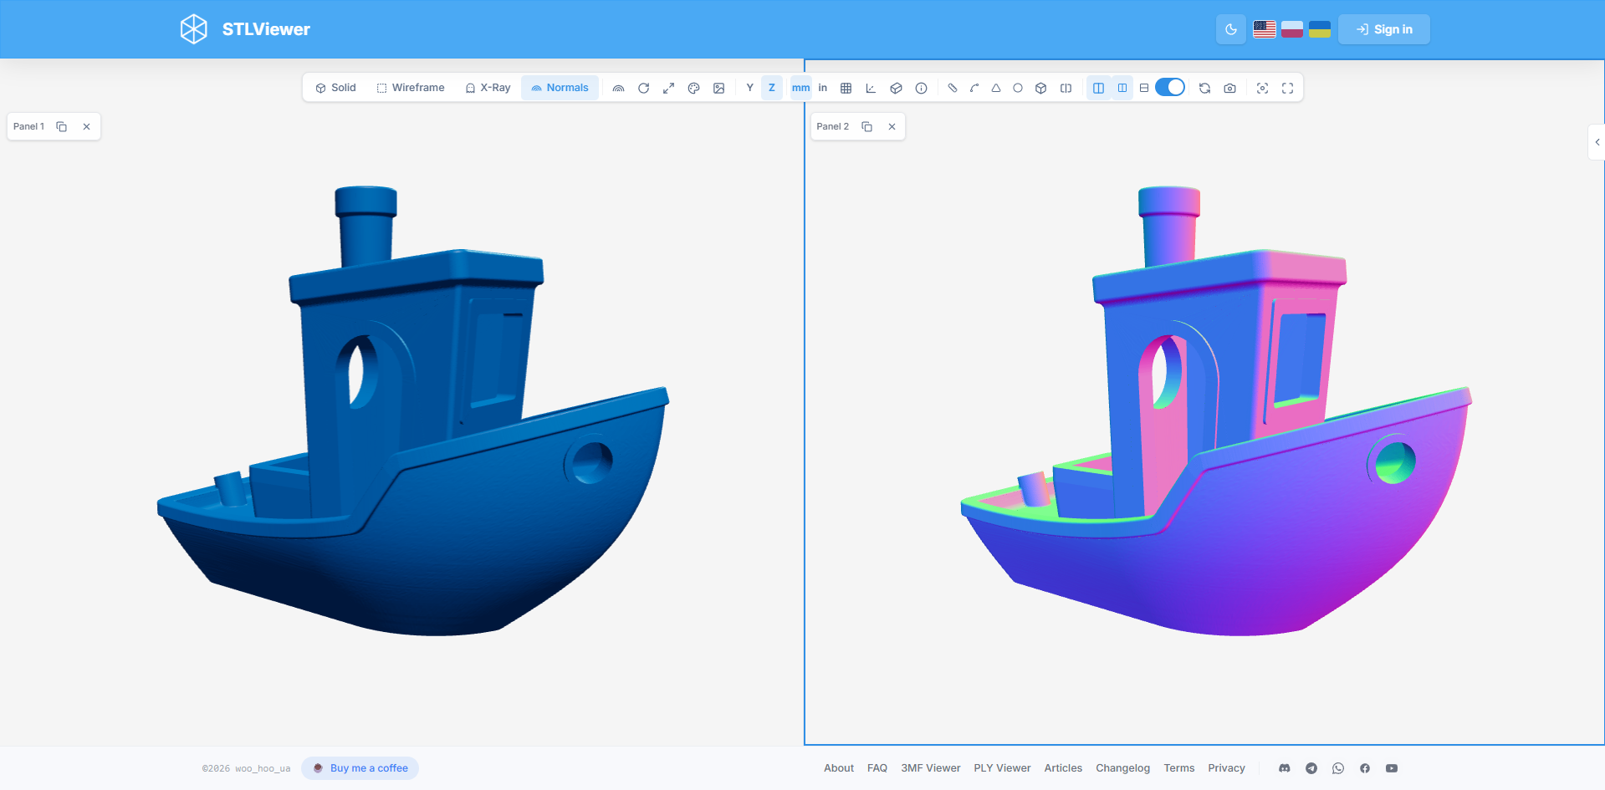Toggle the blue sync switch in toolbar
This screenshot has width=1605, height=790.
[1170, 87]
